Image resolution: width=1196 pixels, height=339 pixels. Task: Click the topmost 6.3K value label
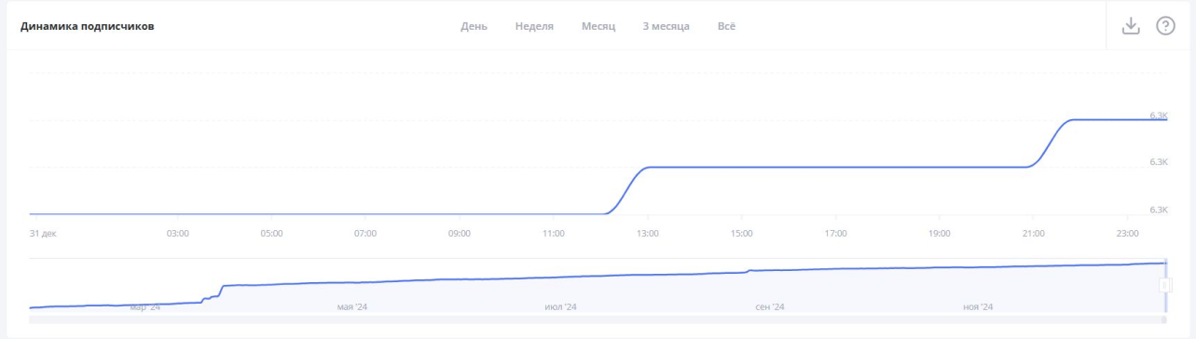1159,115
